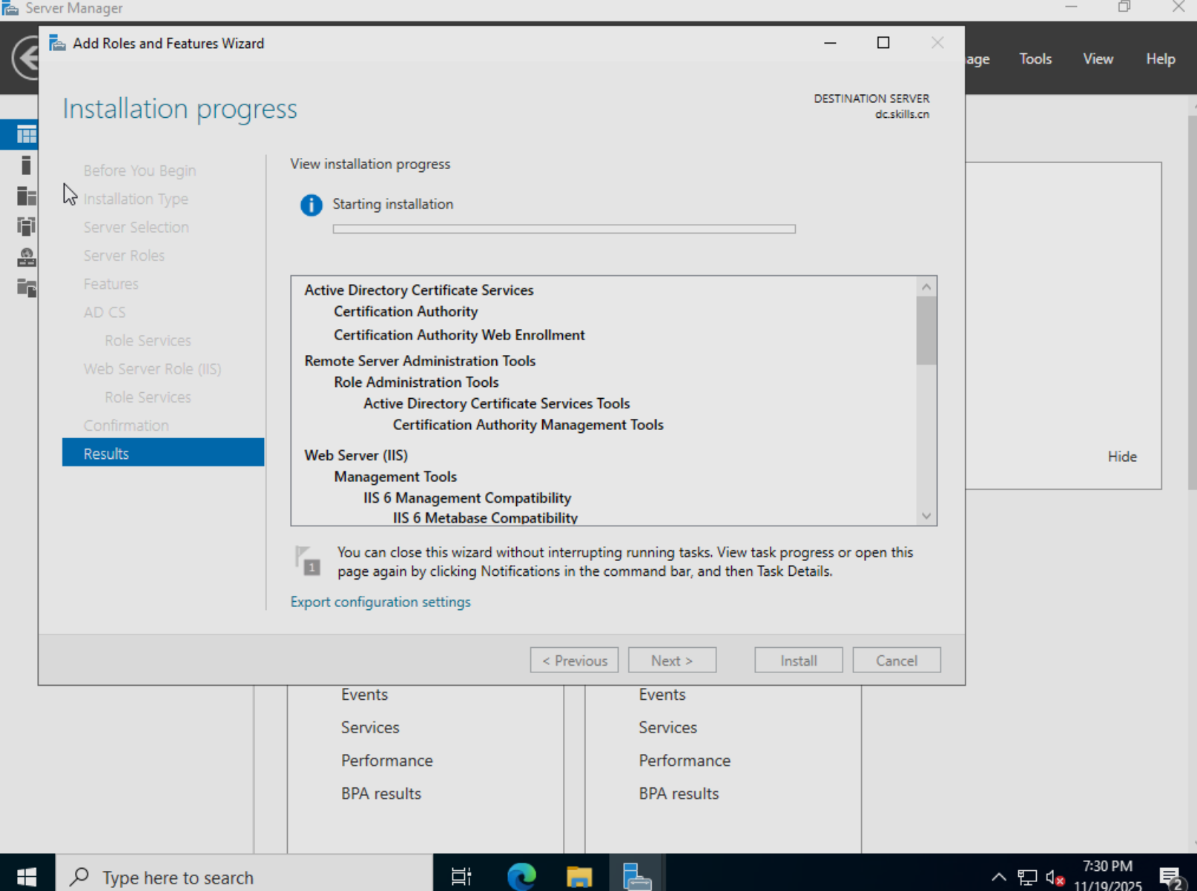Open the Tools menu in Server Manager
Image resolution: width=1197 pixels, height=891 pixels.
1035,59
